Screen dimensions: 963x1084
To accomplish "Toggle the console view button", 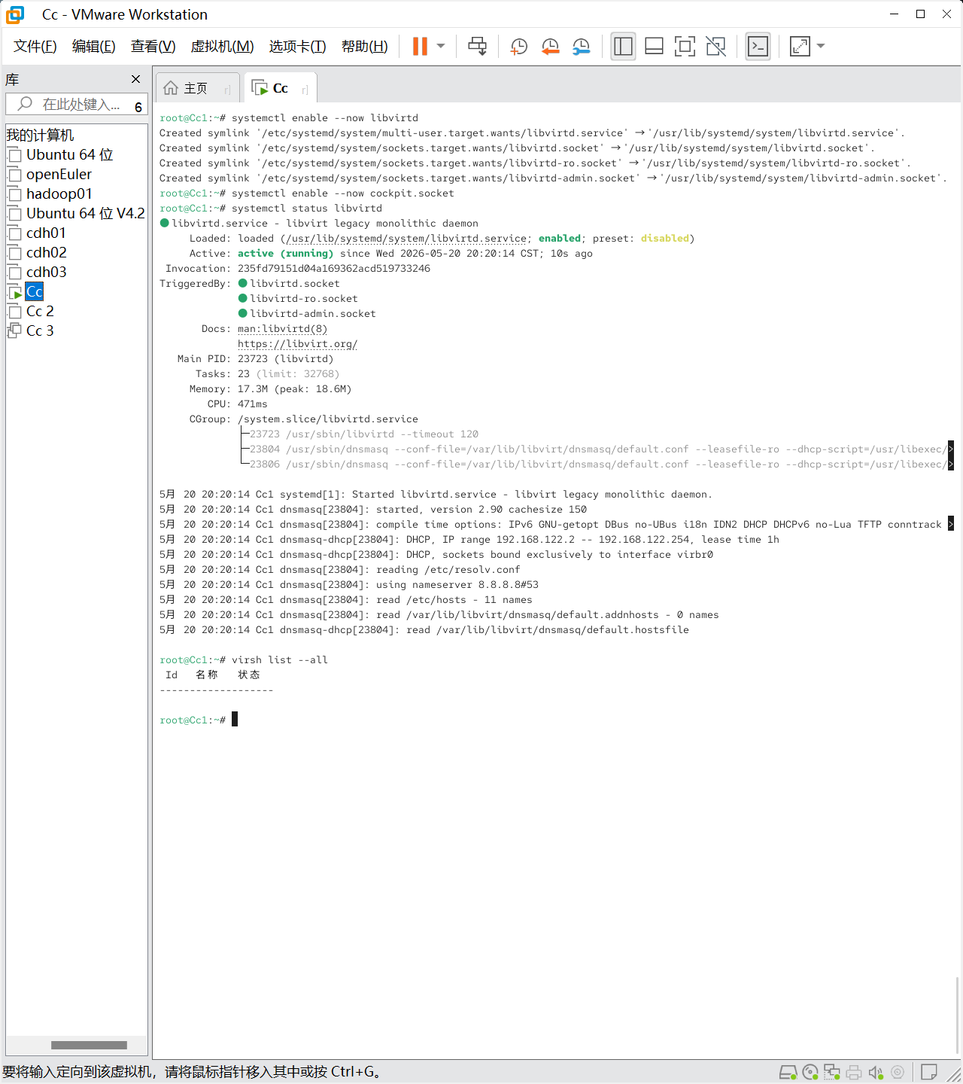I will point(758,46).
